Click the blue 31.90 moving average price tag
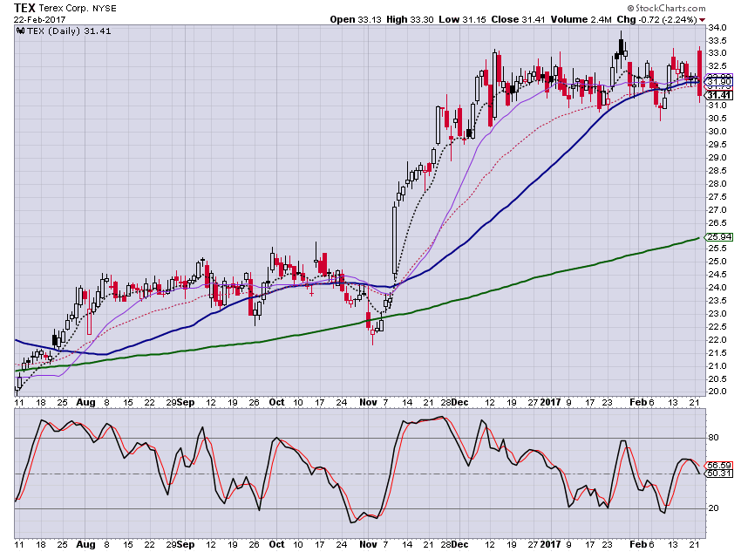This screenshot has height=552, width=741. pos(719,81)
